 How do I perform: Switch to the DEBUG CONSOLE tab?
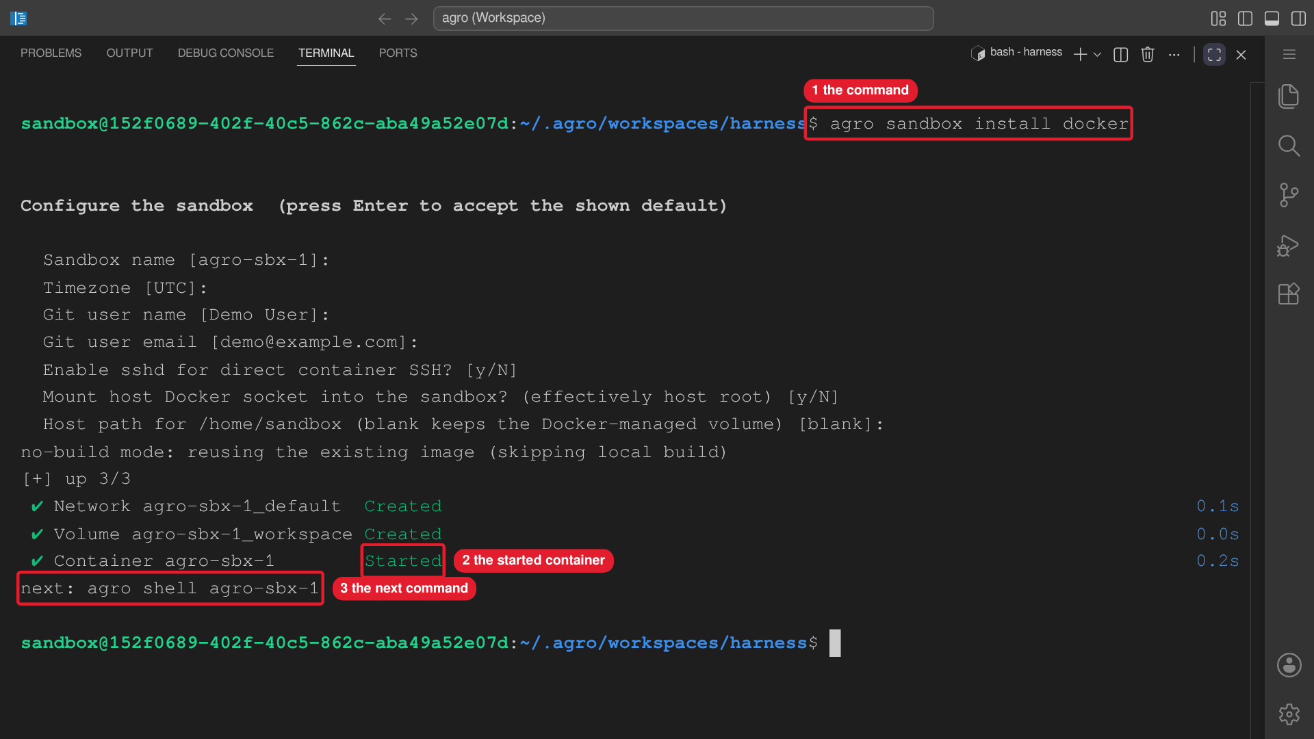click(226, 53)
